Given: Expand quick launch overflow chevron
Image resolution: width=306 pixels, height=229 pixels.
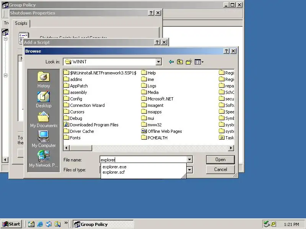Looking at the screenshot, I should coord(66,223).
